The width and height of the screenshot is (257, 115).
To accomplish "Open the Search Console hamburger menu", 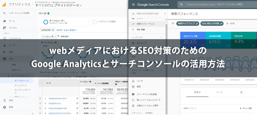I will (133, 5).
